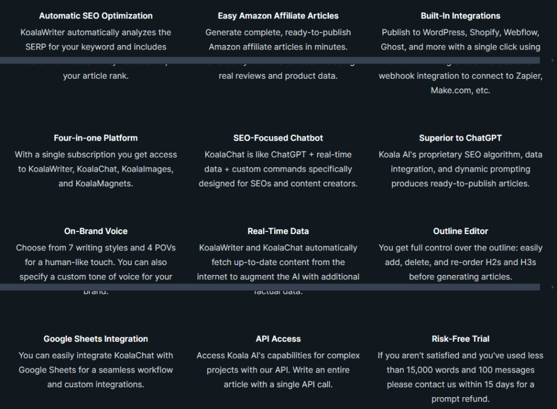
Task: Select the Risk-Free Trial heading
Action: (460, 339)
